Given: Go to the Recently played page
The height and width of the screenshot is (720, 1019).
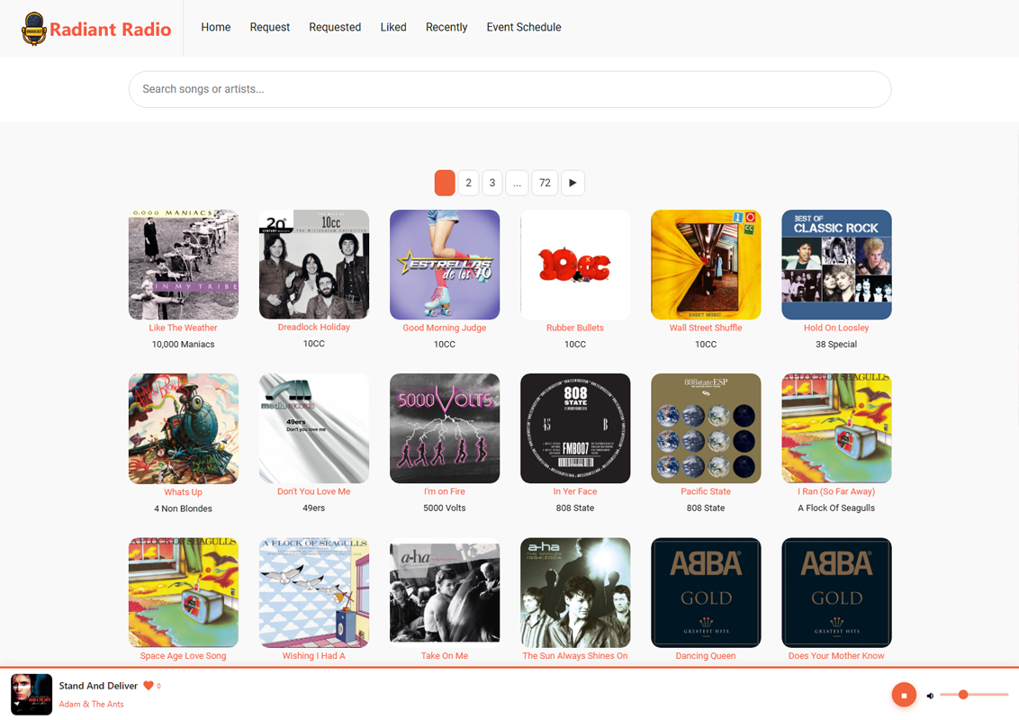Looking at the screenshot, I should click(446, 27).
